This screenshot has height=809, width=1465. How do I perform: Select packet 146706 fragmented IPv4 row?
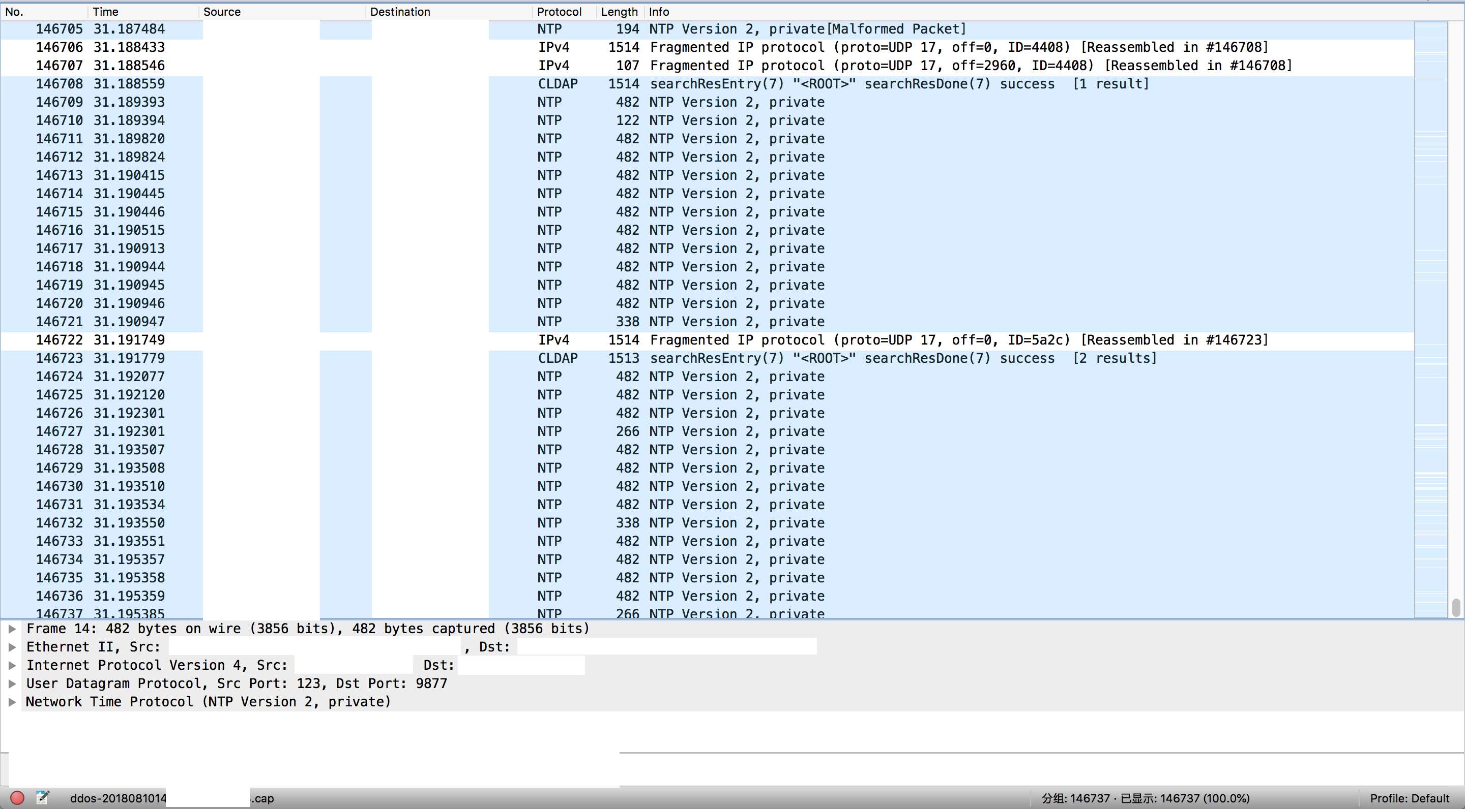707,47
